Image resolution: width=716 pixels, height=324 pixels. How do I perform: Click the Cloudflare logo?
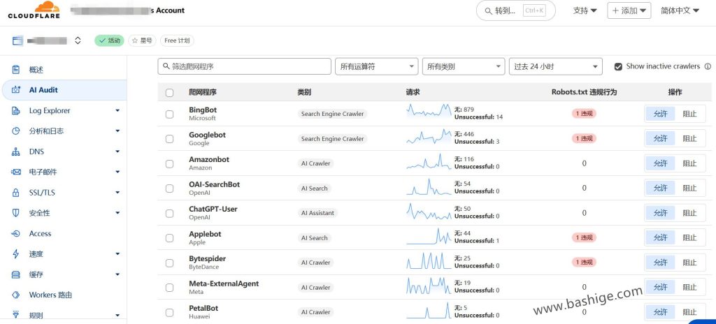pos(34,10)
